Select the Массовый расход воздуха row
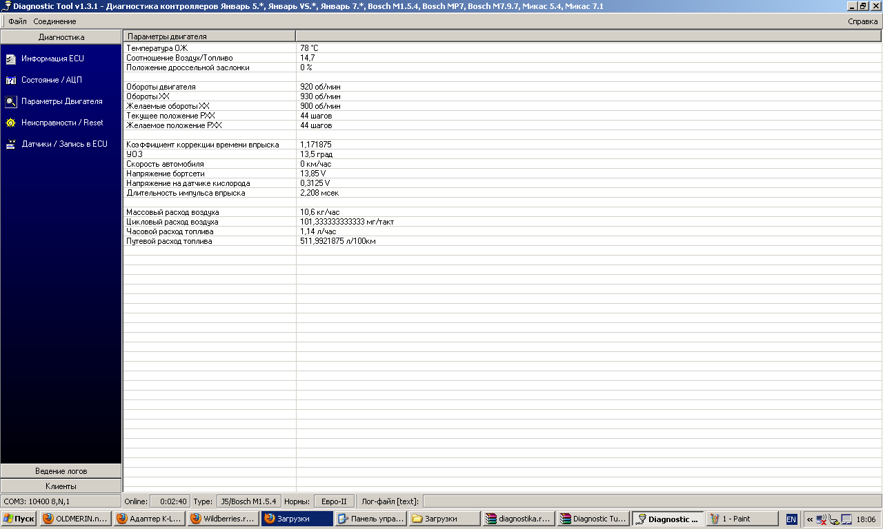Image resolution: width=883 pixels, height=529 pixels. [x=503, y=212]
